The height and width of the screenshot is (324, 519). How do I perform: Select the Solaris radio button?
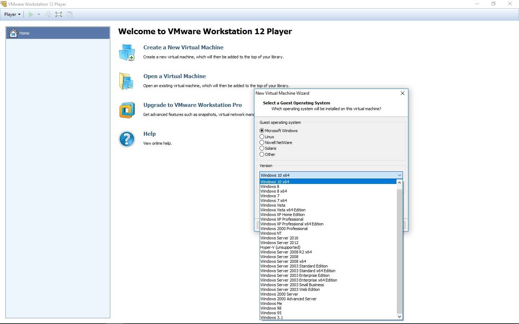(262, 148)
